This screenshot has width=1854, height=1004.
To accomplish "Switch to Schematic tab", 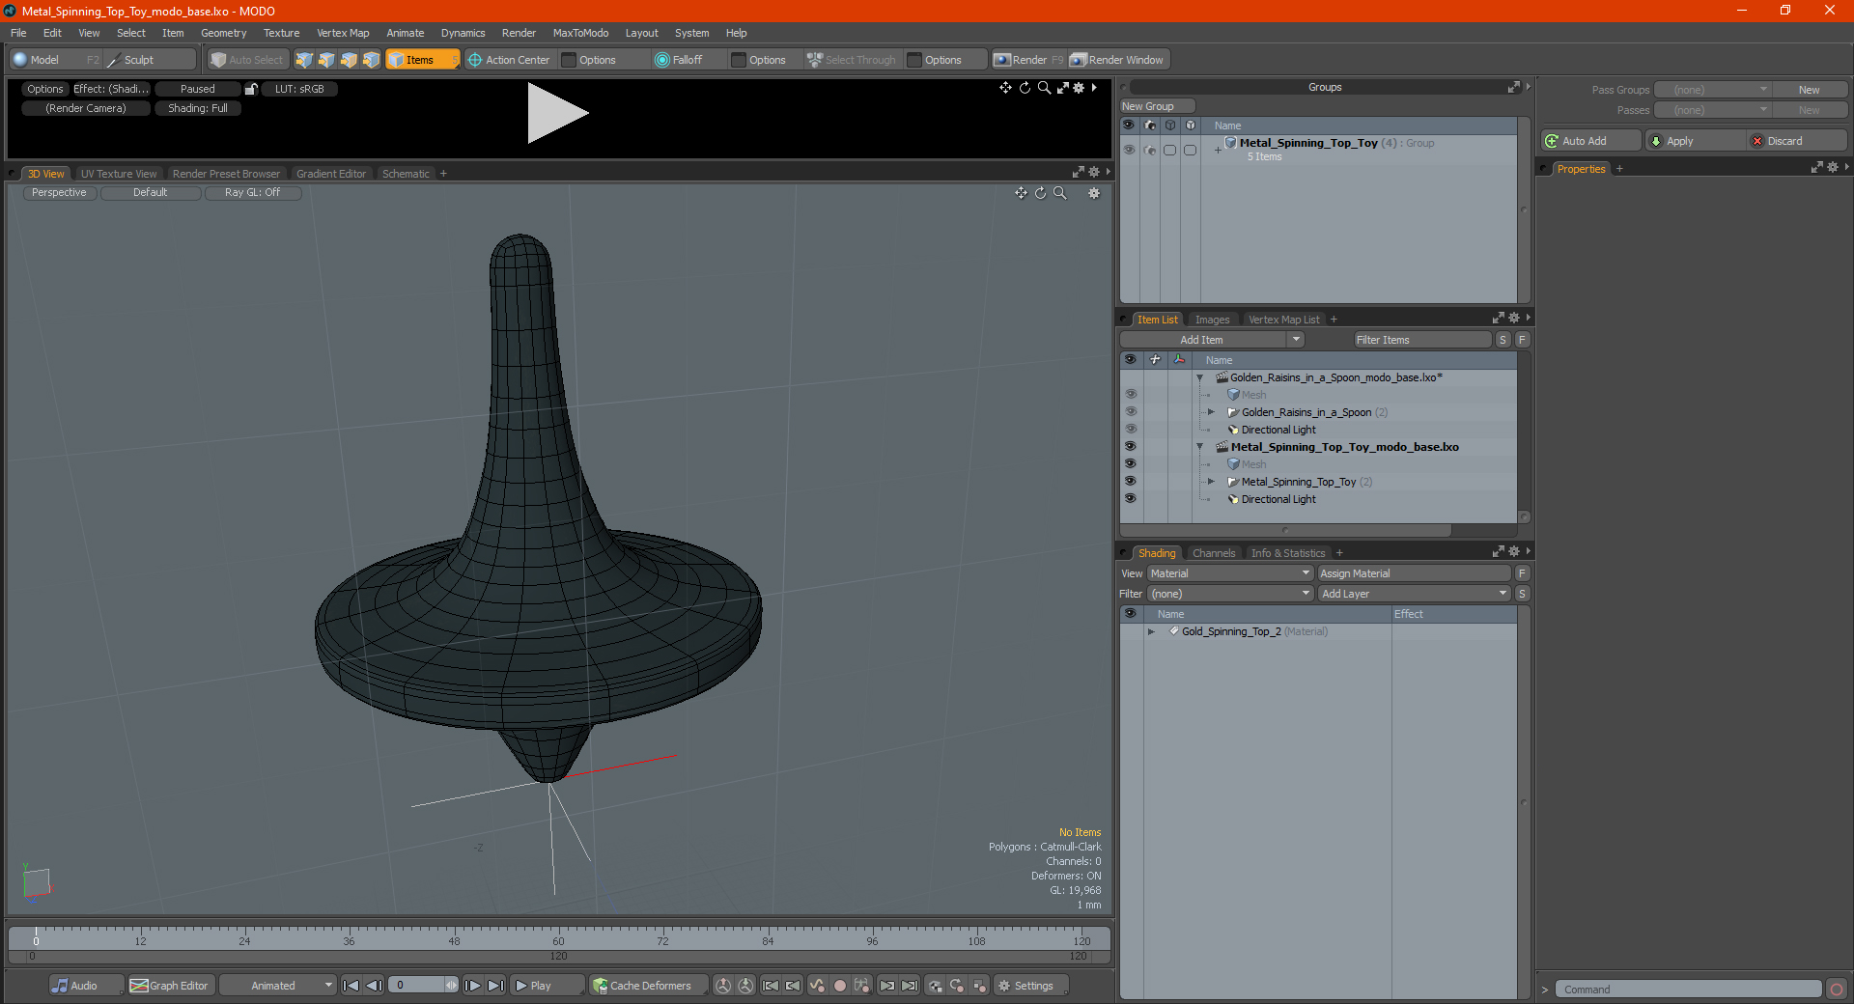I will pyautogui.click(x=406, y=174).
